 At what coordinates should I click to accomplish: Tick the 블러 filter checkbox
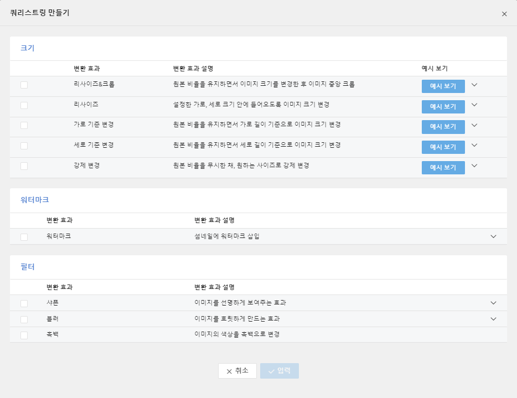tap(24, 319)
